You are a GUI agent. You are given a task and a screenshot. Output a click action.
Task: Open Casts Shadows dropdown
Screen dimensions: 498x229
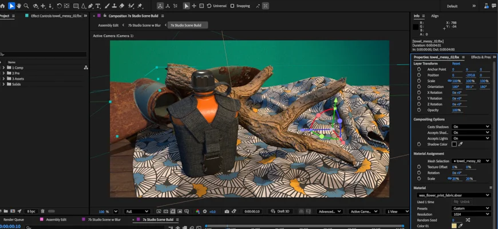tap(471, 127)
